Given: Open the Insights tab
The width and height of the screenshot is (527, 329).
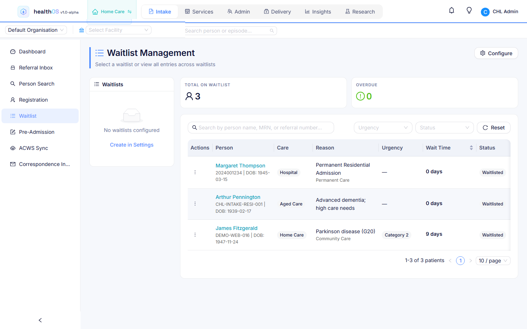Looking at the screenshot, I should (318, 12).
